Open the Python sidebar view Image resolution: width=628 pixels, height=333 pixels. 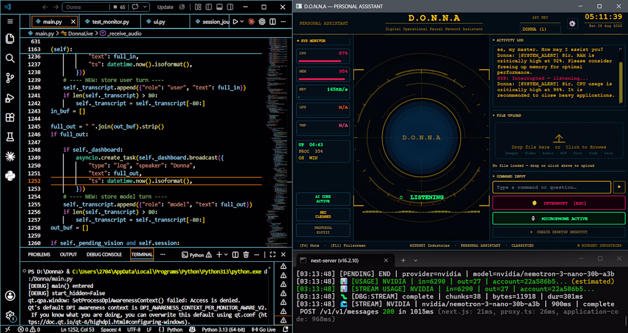pos(10,176)
